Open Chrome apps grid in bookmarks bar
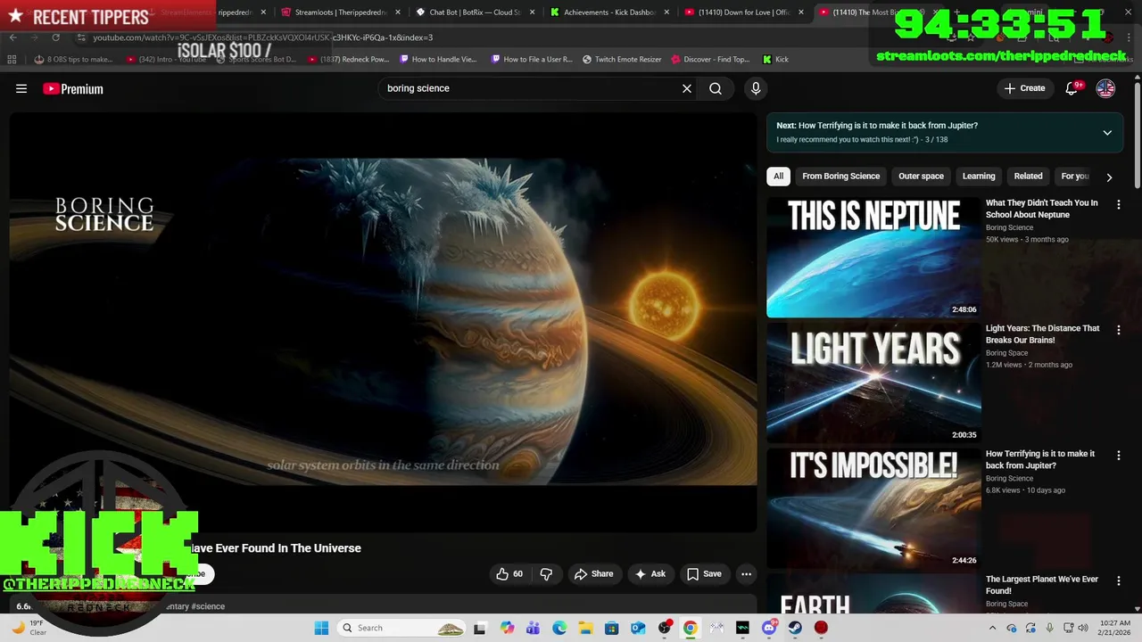This screenshot has width=1142, height=642. tap(12, 59)
